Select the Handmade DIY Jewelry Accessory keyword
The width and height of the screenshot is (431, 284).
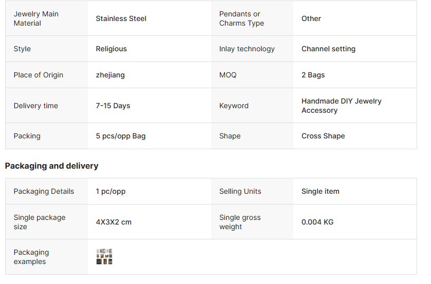tap(341, 106)
